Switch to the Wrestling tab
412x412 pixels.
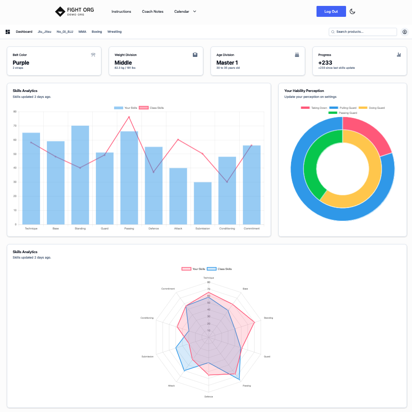click(114, 32)
